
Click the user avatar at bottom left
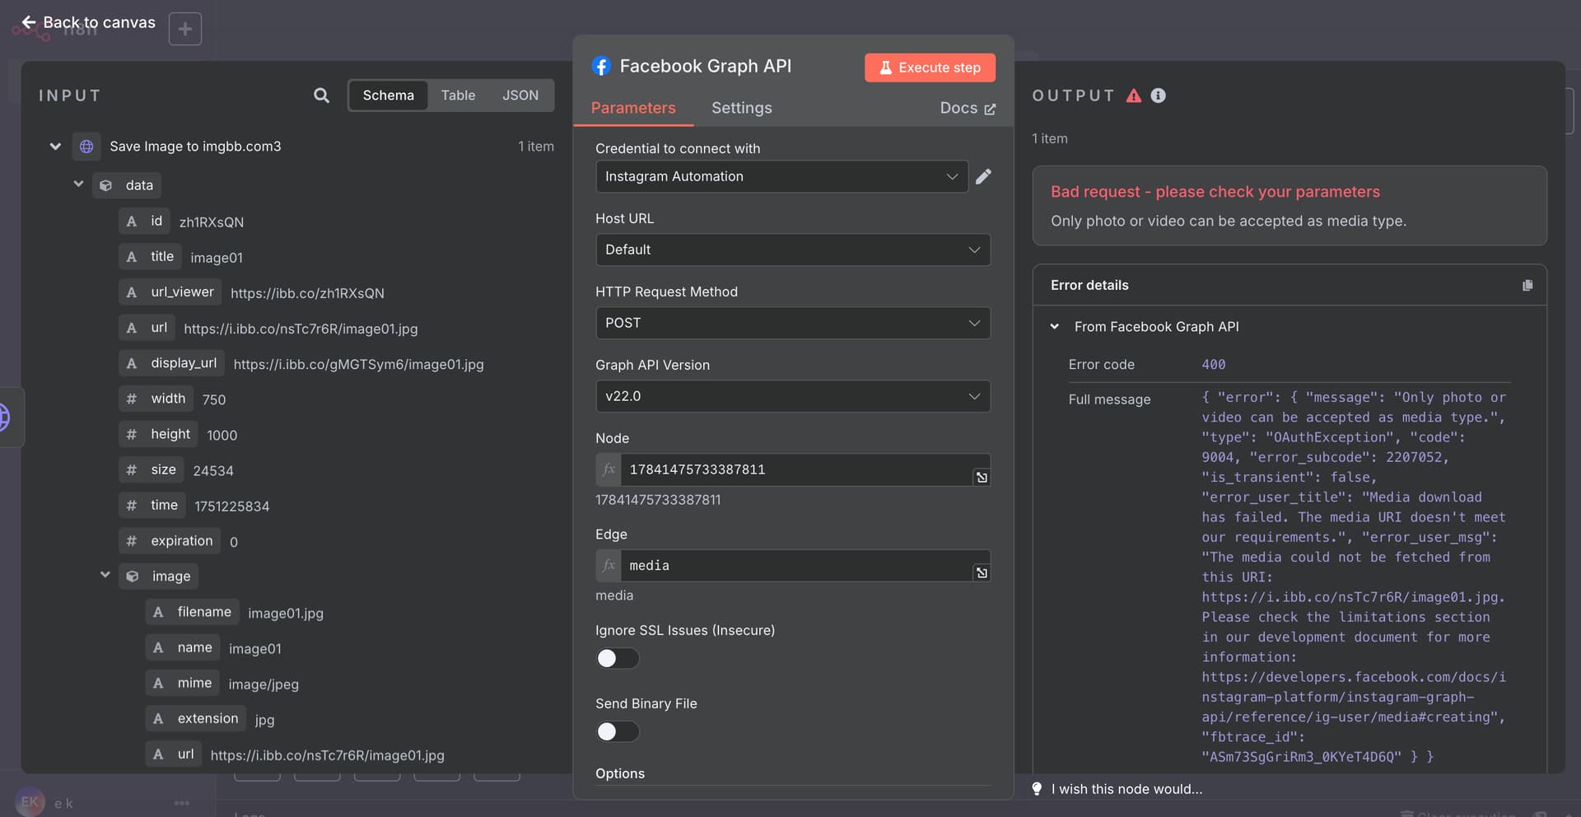(x=30, y=802)
